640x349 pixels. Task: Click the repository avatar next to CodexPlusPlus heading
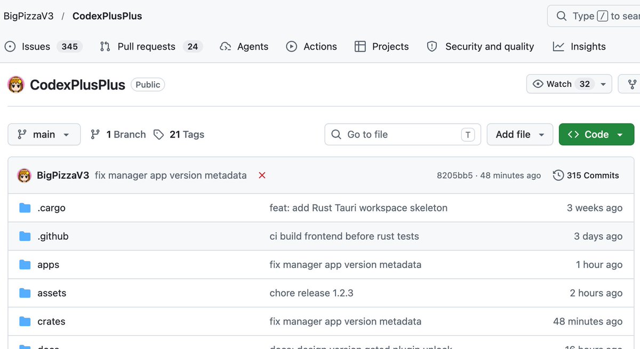16,84
